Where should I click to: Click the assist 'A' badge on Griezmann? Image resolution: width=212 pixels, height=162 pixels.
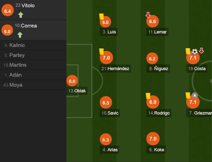[x=195, y=95]
